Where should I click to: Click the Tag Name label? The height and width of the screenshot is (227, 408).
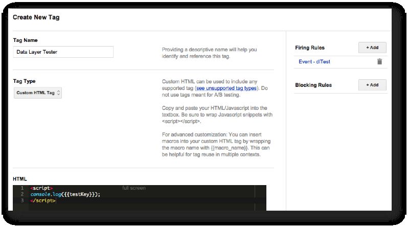[25, 40]
